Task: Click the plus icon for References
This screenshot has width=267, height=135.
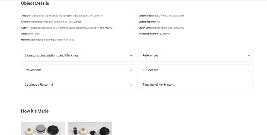Action: 249,56
